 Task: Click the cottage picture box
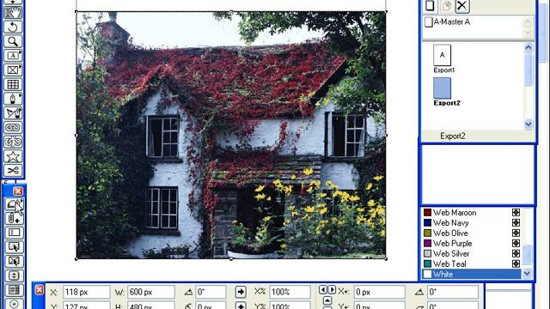(x=231, y=136)
